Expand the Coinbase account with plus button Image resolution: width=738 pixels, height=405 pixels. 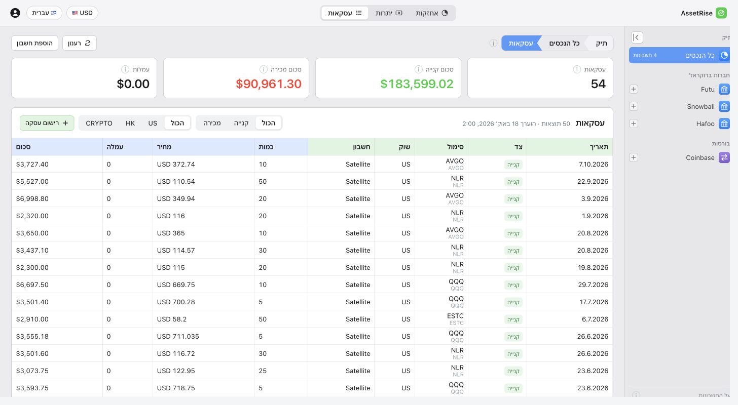click(x=633, y=158)
